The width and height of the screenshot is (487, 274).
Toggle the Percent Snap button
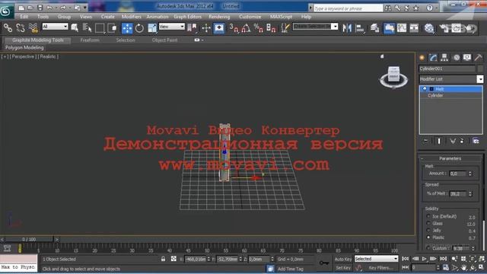[259, 28]
